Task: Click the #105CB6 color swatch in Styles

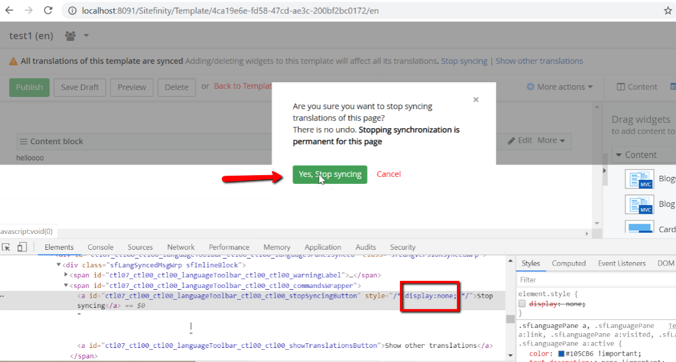Action: (561, 354)
